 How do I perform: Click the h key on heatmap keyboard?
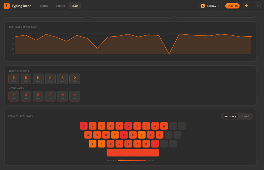point(133,135)
